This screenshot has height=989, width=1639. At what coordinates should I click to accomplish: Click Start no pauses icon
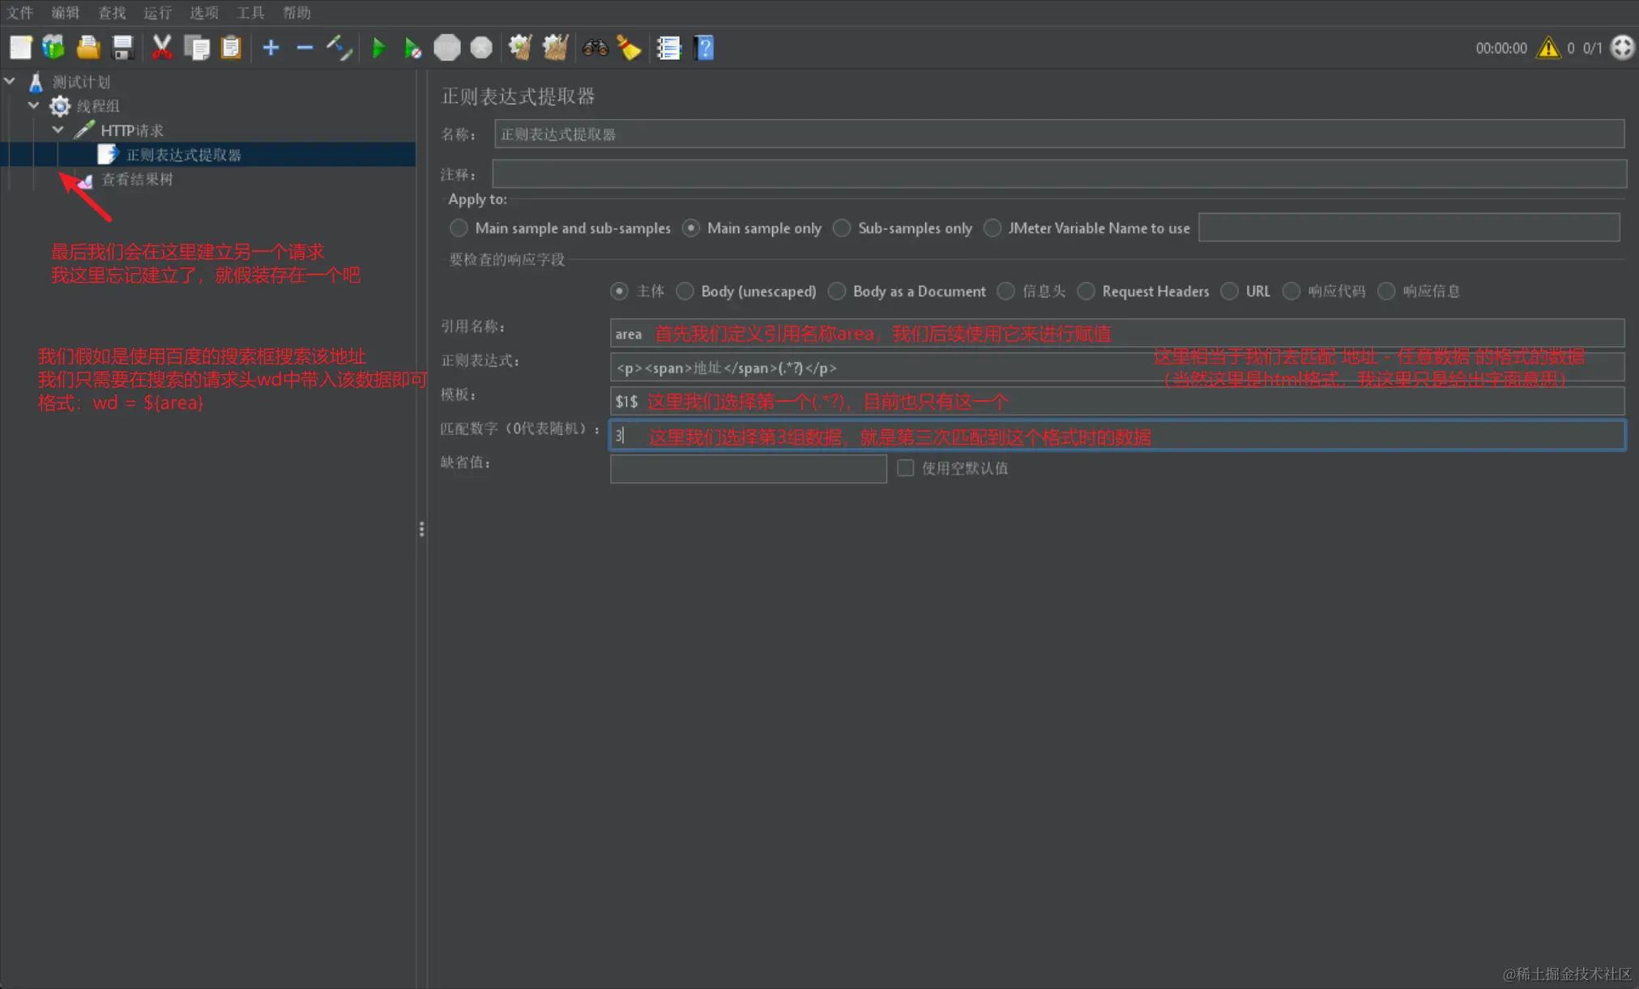412,48
